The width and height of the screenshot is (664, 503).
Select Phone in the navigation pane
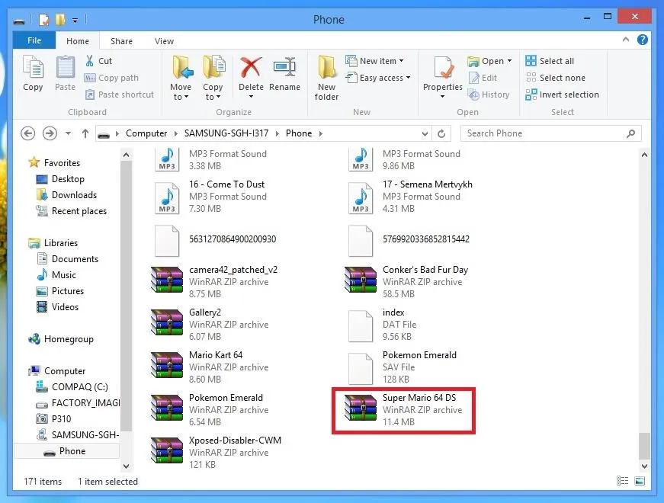pos(67,451)
